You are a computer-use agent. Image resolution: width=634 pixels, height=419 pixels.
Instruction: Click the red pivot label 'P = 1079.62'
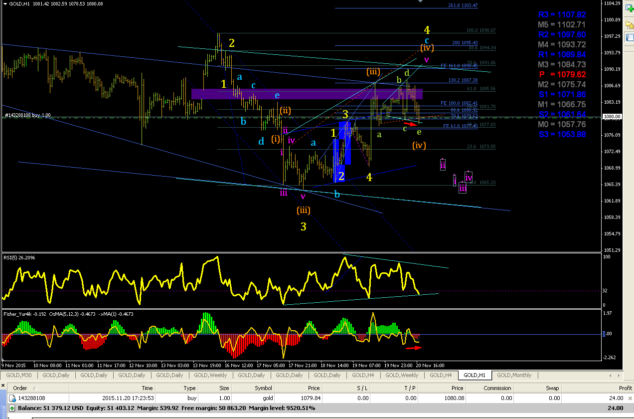[x=562, y=75]
